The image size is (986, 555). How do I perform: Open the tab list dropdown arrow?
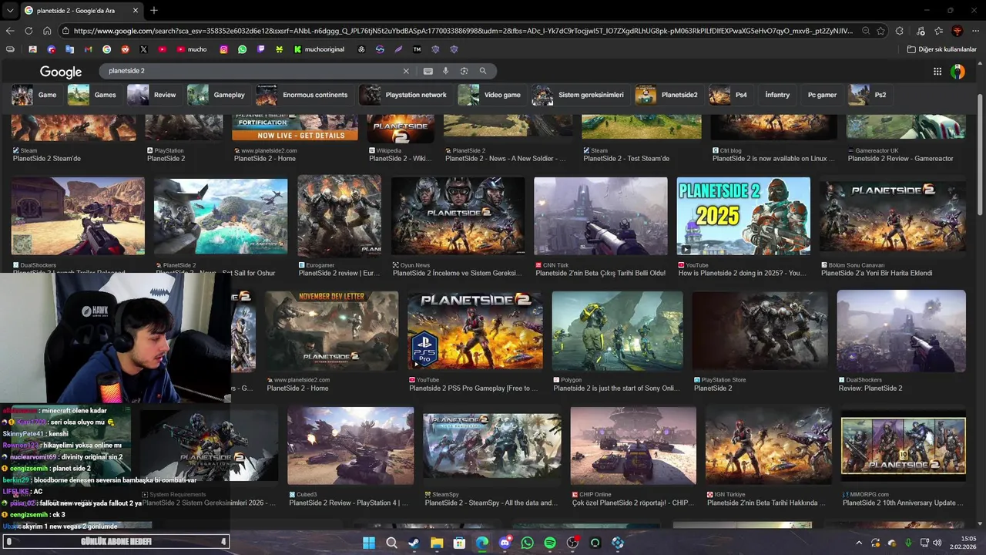9,10
